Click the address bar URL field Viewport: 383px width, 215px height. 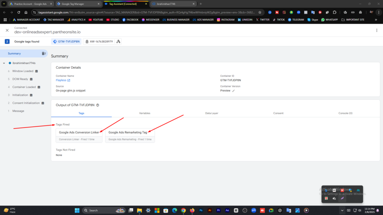147,12
